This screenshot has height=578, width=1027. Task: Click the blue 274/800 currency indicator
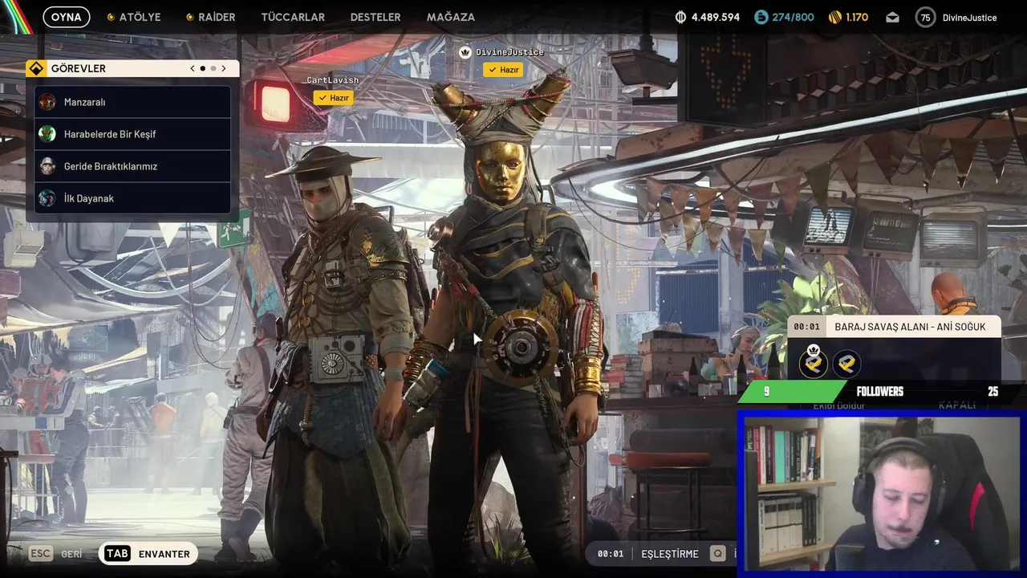784,17
